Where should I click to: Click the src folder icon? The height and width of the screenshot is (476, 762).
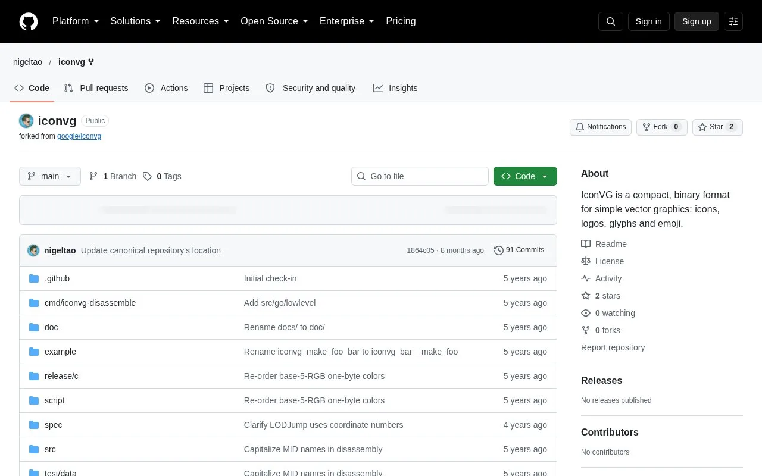point(34,449)
